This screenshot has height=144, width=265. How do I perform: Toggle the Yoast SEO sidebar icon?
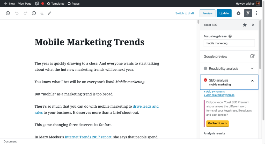tap(248, 13)
